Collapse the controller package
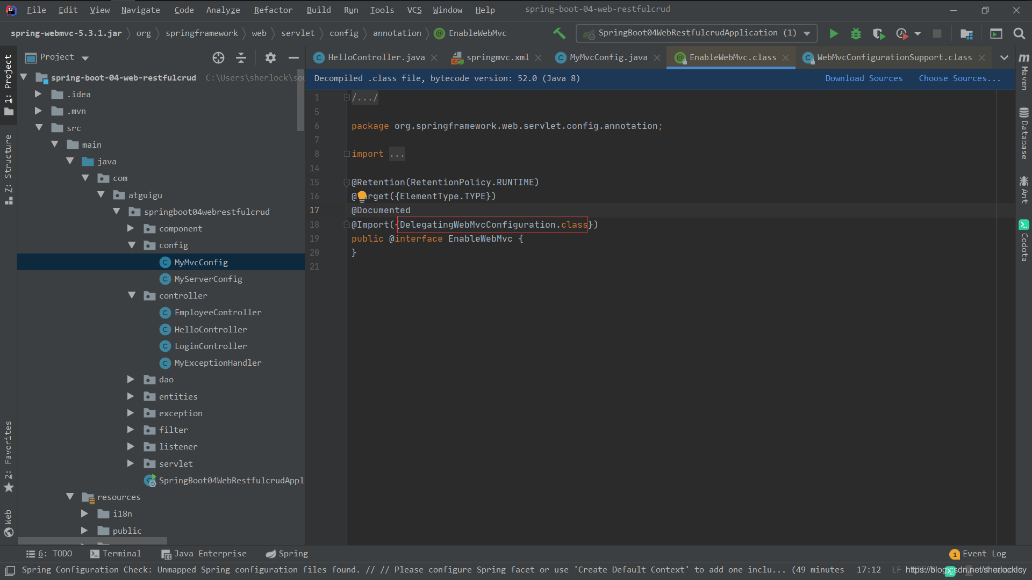 pos(132,295)
